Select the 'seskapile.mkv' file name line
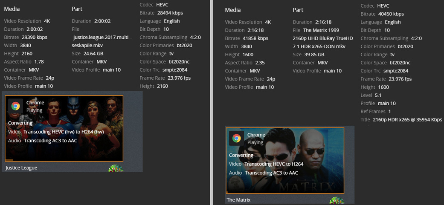The width and height of the screenshot is (444, 205). click(x=87, y=45)
